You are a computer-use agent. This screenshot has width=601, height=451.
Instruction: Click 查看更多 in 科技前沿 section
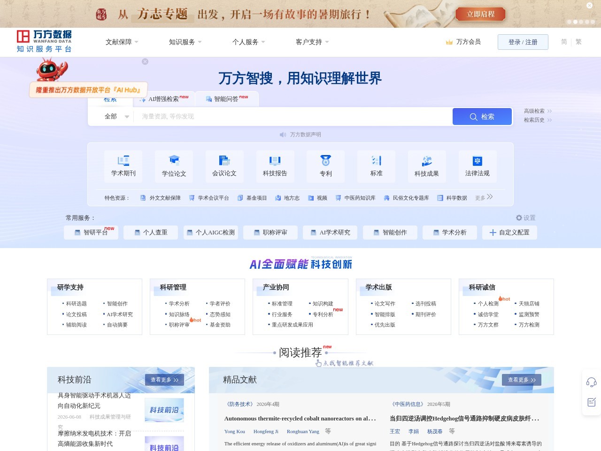[164, 380]
